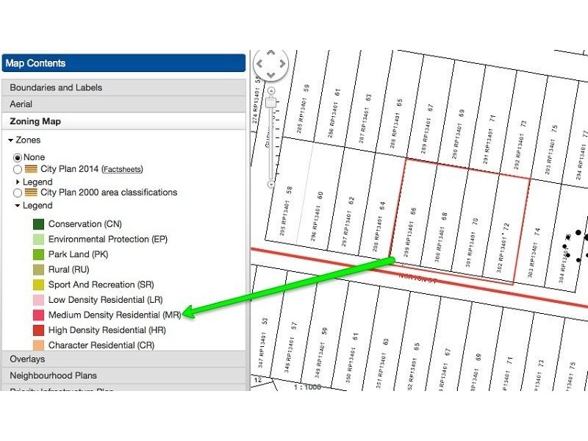Click the Medium Density Residential color swatch
The height and width of the screenshot is (441, 588).
tap(38, 315)
